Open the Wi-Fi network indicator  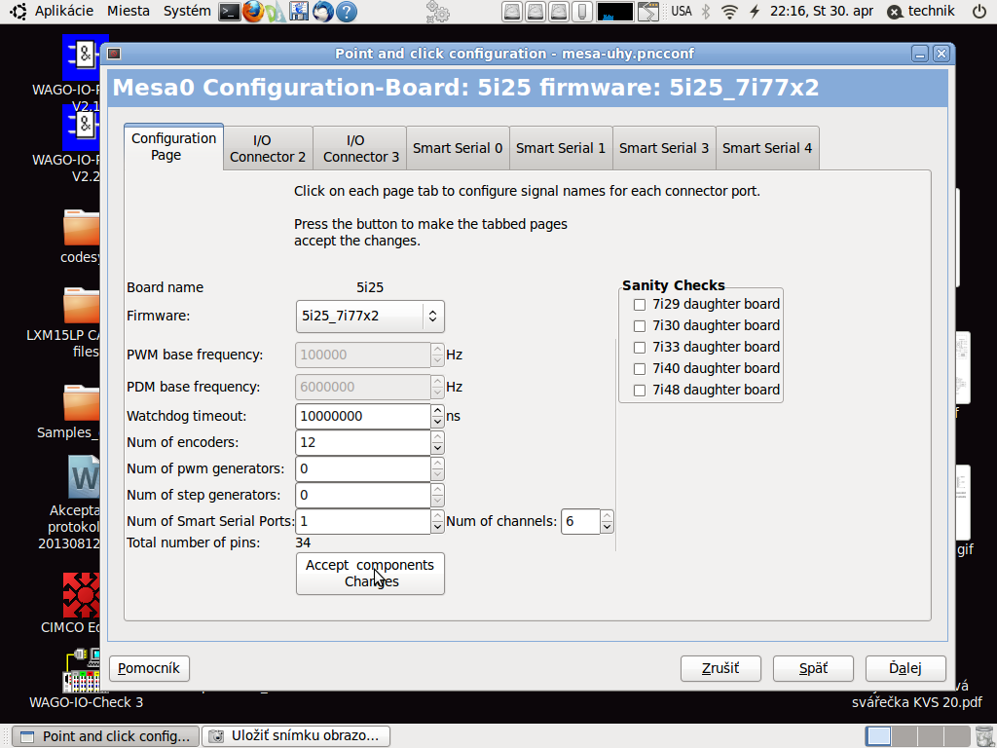[729, 12]
